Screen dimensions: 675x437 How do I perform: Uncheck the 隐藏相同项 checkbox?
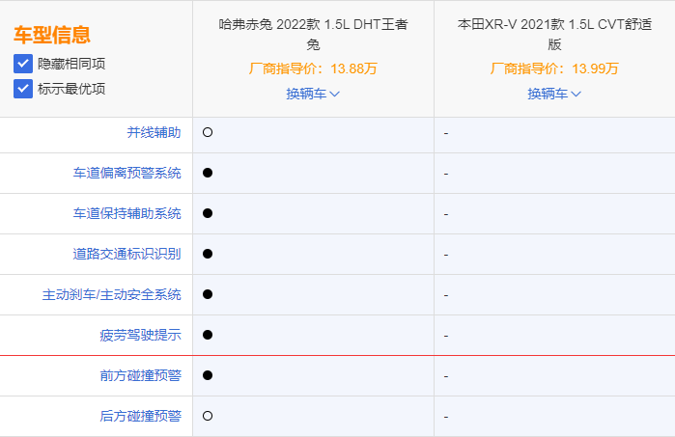coord(23,64)
